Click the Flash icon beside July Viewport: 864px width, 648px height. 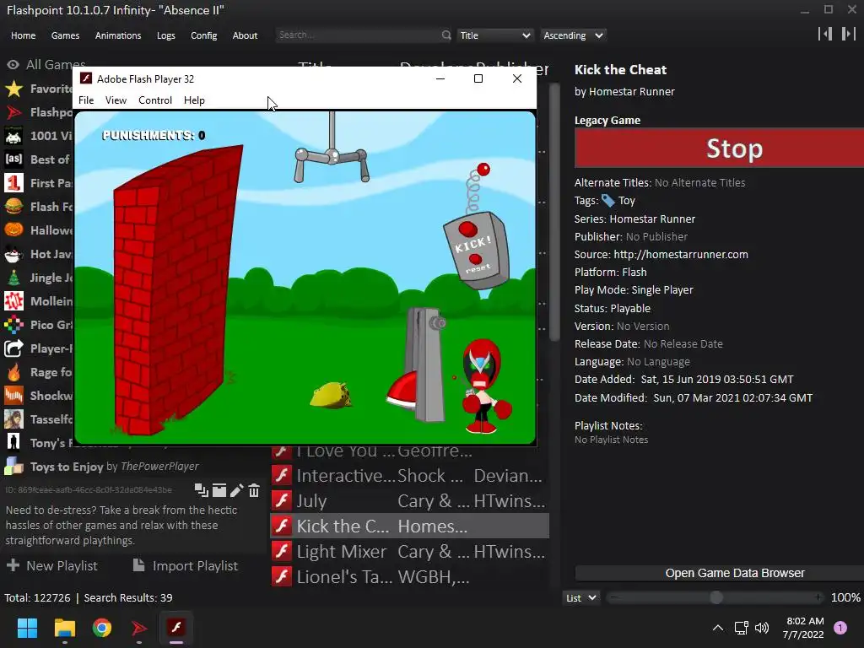point(282,500)
